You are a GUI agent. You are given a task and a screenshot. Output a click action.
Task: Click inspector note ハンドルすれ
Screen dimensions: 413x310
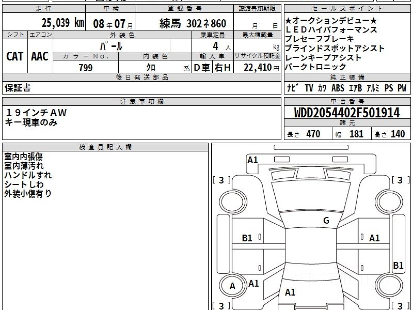click(x=28, y=175)
